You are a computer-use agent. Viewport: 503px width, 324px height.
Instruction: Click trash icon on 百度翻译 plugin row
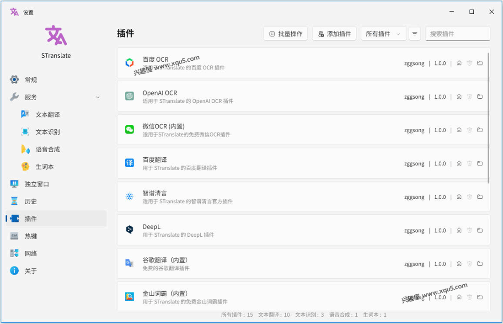(469, 164)
